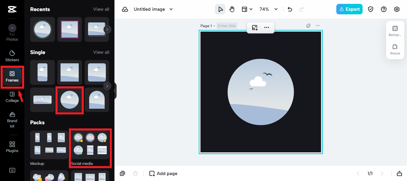This screenshot has height=181, width=407.
Task: Click duplicate page icon in bottom bar
Action: (122, 173)
